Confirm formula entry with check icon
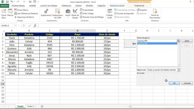This screenshot has height=109, width=194. pyautogui.click(x=30, y=25)
